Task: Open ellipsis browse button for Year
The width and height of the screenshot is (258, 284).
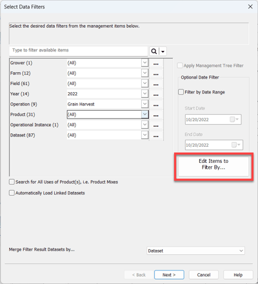Action: point(156,94)
